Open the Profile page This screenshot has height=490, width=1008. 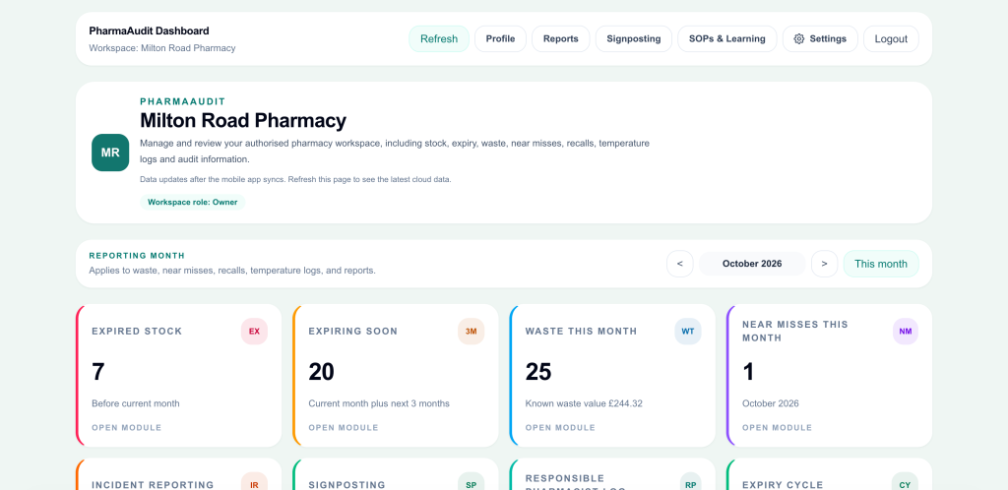(500, 38)
